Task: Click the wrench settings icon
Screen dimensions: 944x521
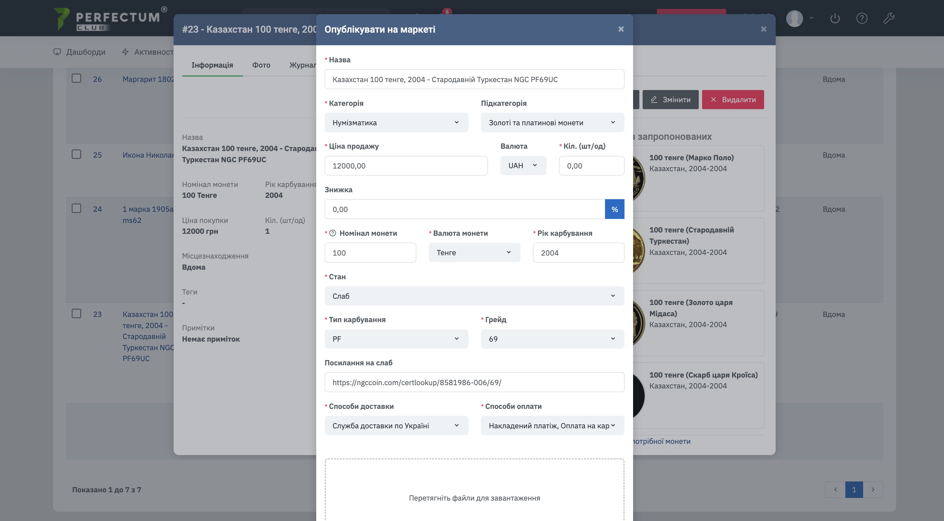Action: (889, 18)
